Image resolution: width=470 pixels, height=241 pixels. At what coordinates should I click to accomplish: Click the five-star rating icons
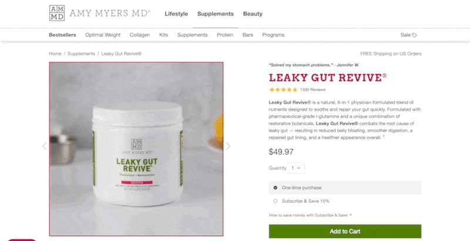(x=283, y=89)
